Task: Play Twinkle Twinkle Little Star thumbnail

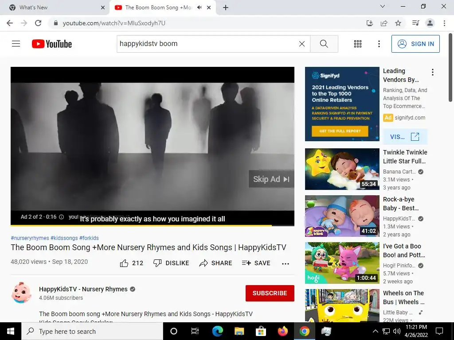Action: click(x=342, y=169)
